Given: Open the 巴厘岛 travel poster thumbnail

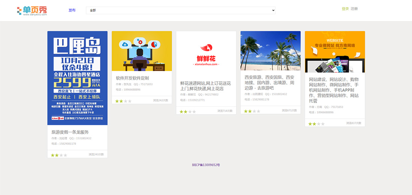Looking at the screenshot, I should pos(78,78).
